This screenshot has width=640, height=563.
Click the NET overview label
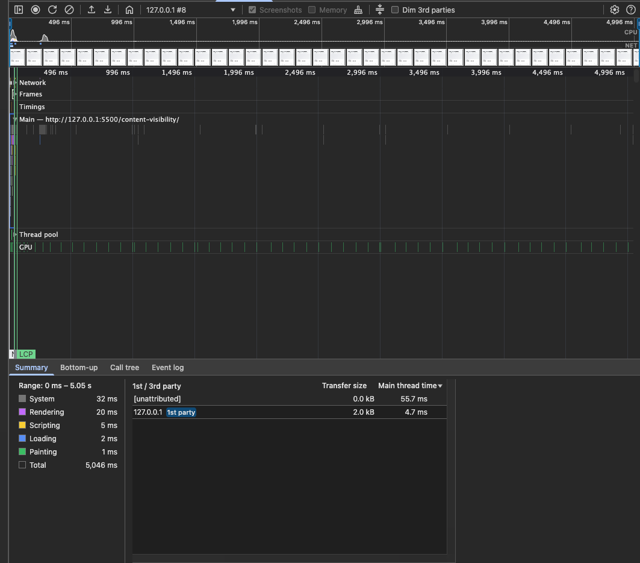[x=631, y=45]
